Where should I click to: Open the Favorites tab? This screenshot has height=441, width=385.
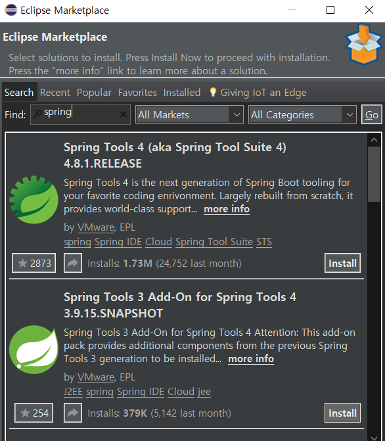click(x=137, y=92)
